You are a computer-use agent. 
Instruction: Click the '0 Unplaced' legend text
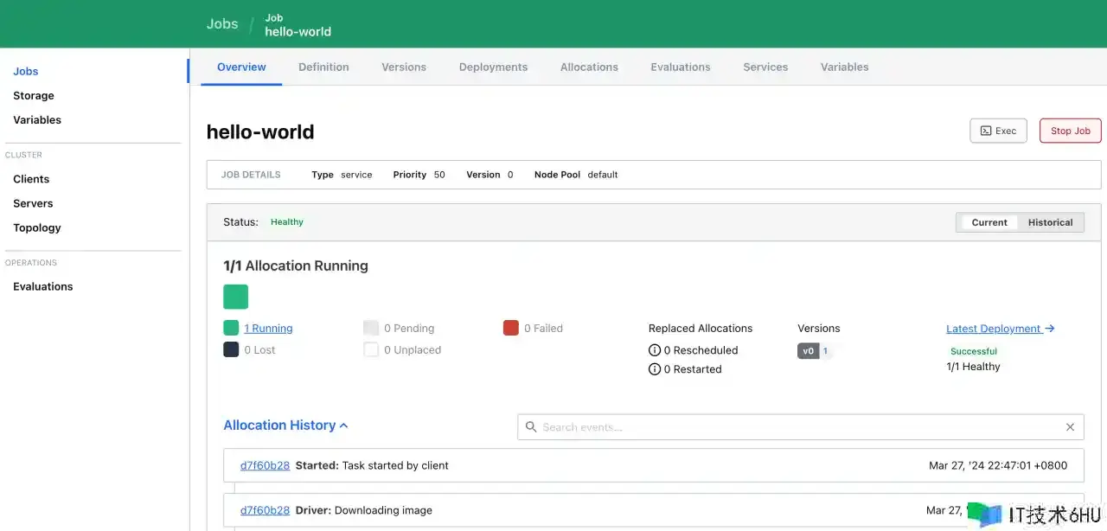point(413,350)
